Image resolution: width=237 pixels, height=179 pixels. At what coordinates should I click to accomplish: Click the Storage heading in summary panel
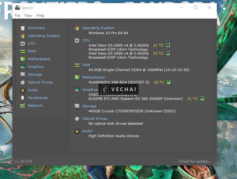pos(89,106)
